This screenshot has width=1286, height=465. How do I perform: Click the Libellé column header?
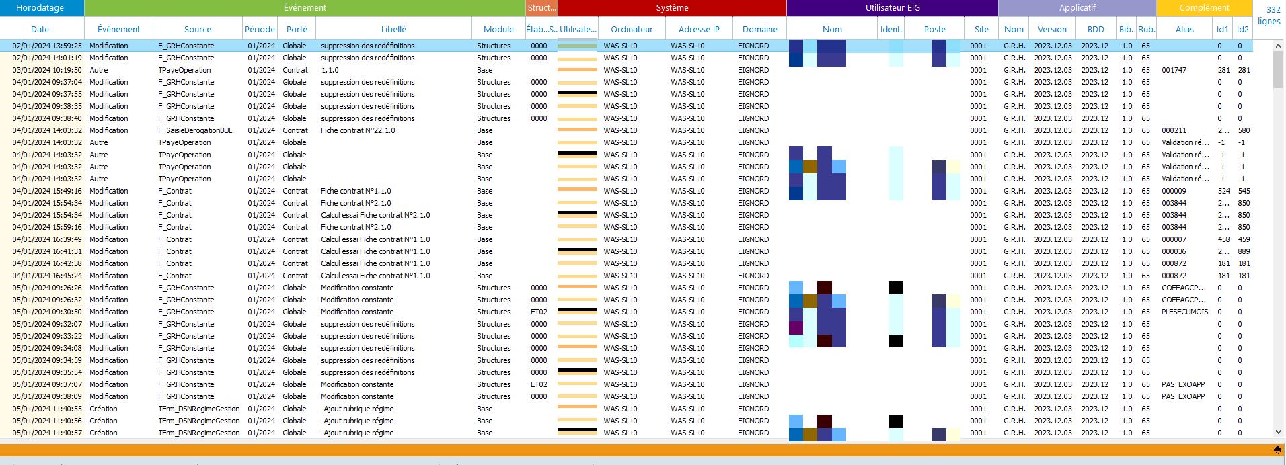(x=393, y=29)
